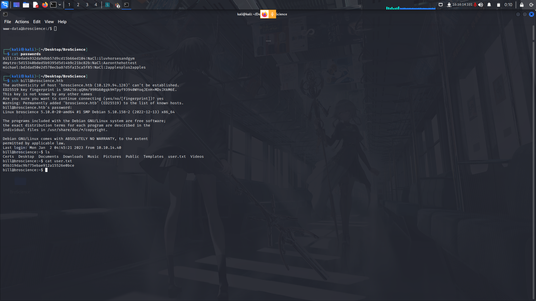Click the Kali icon with badge 2
Viewport: 536px width, 301px height.
[117, 5]
